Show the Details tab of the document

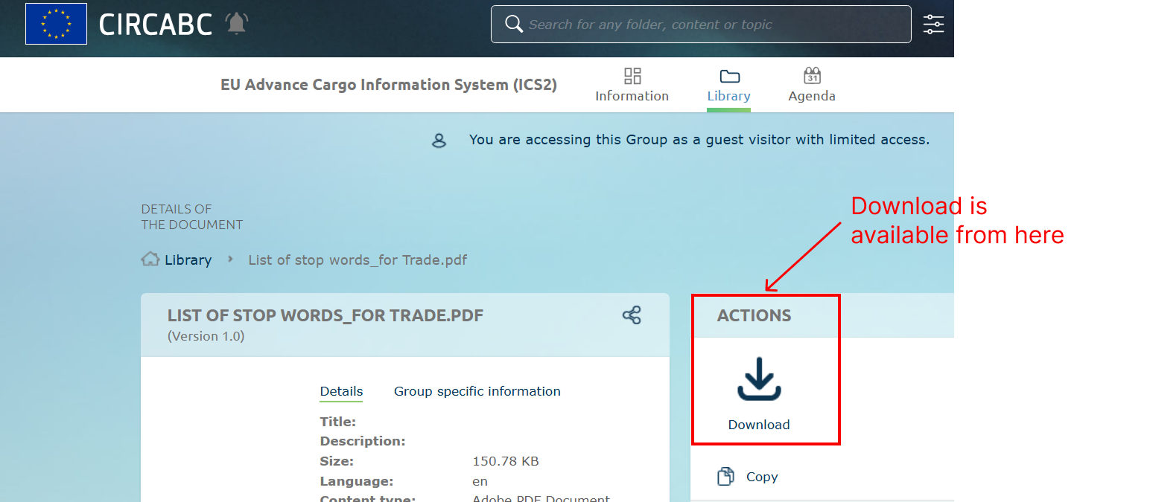point(341,391)
